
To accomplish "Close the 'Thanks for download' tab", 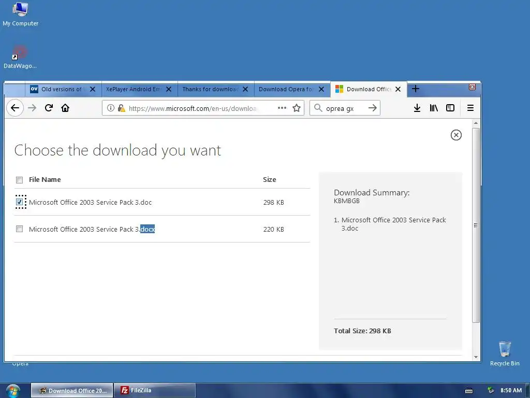I will (x=245, y=89).
